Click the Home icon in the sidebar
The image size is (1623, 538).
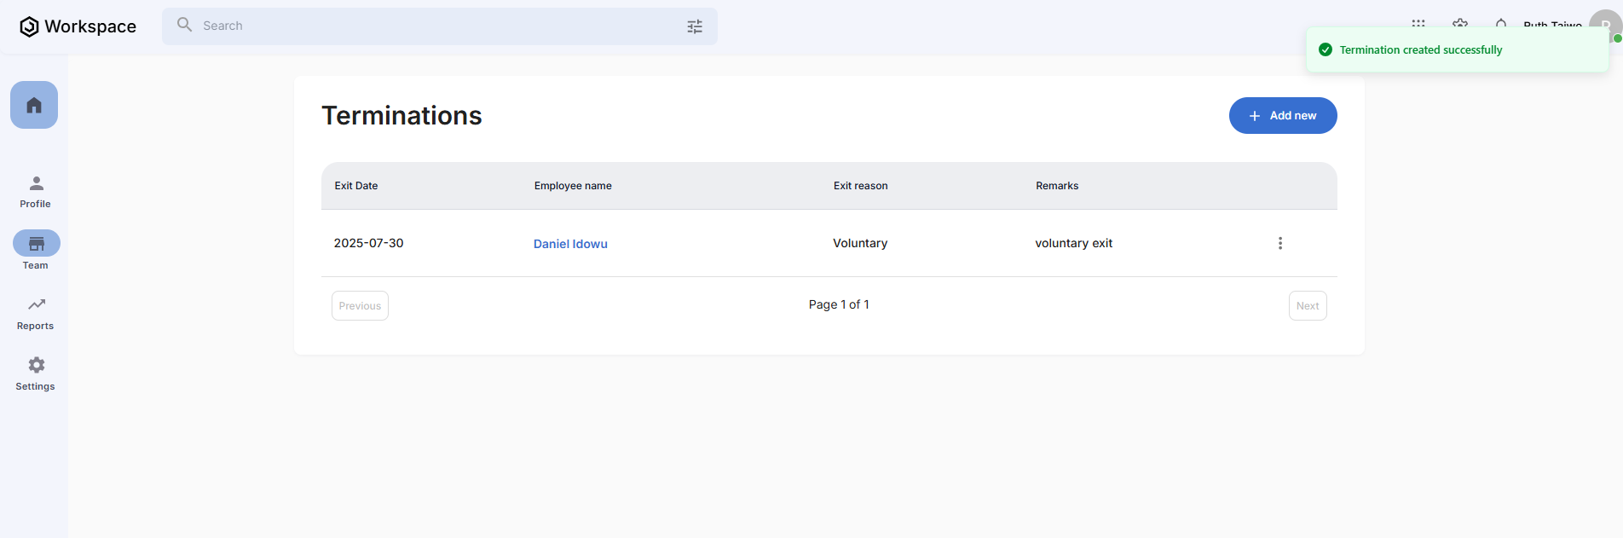point(34,105)
